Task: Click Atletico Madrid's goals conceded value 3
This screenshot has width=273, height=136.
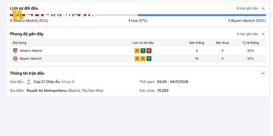Action: coord(222,51)
